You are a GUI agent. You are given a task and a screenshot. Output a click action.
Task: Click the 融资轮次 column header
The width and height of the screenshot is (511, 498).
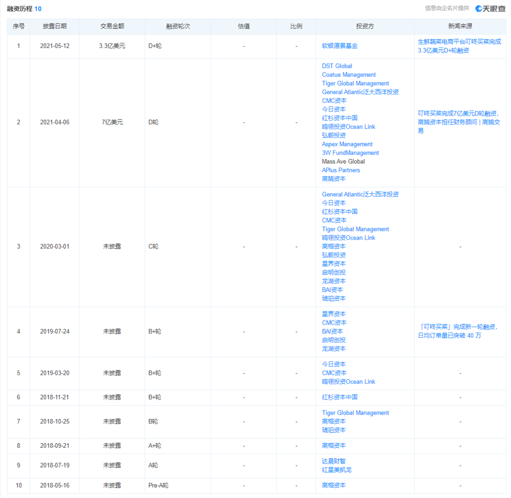(178, 27)
